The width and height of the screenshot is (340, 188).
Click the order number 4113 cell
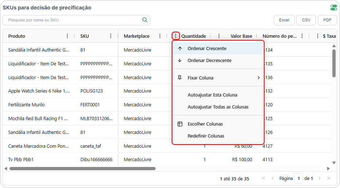[x=267, y=159]
